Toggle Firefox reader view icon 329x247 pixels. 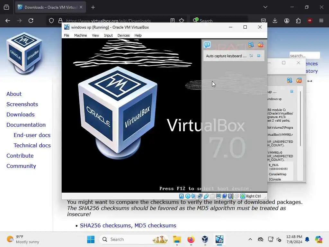click(x=173, y=21)
